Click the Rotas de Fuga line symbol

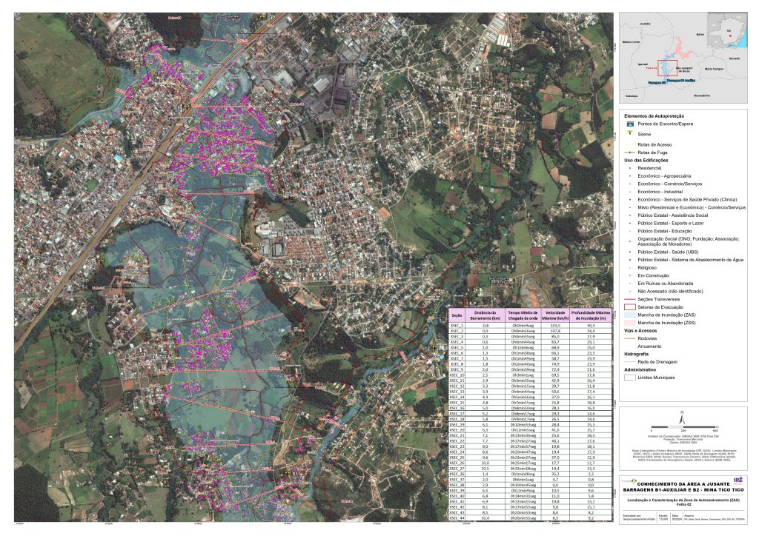click(630, 153)
